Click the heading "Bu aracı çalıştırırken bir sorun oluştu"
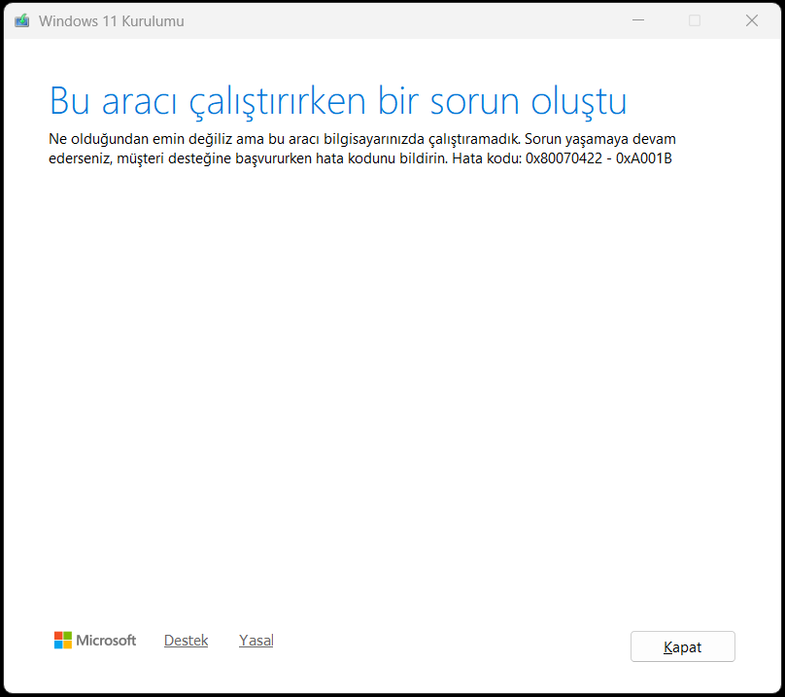The height and width of the screenshot is (697, 785). pyautogui.click(x=338, y=102)
